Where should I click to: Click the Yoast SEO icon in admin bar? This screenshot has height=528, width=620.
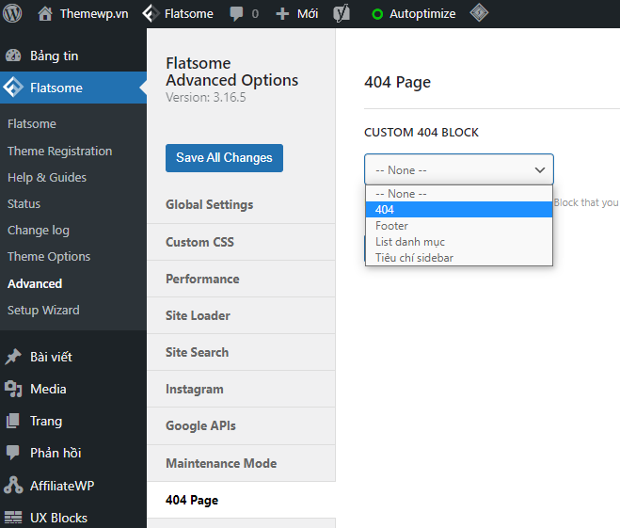click(x=342, y=14)
